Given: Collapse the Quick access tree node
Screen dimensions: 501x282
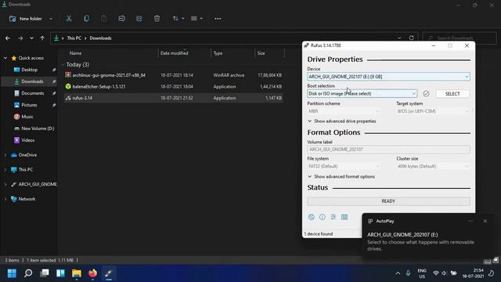Looking at the screenshot, I should point(5,58).
